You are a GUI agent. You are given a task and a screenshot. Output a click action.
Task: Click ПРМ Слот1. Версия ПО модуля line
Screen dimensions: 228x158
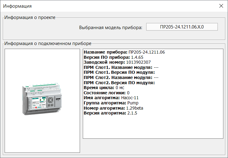(119, 73)
